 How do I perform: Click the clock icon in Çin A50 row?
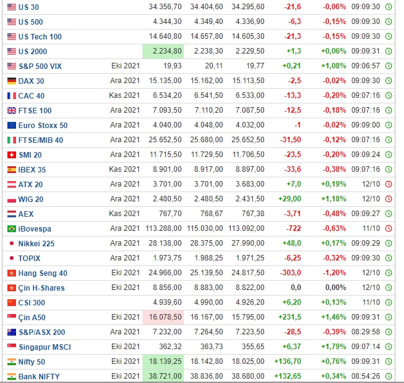point(389,317)
